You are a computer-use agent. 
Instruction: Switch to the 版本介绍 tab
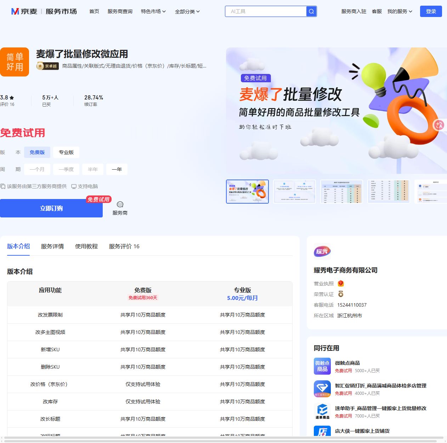coord(18,246)
